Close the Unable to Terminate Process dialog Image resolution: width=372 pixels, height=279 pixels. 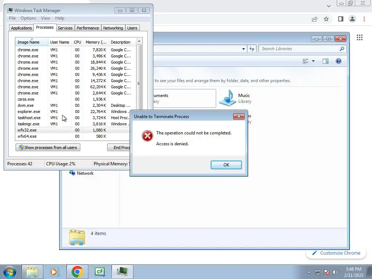pyautogui.click(x=239, y=116)
